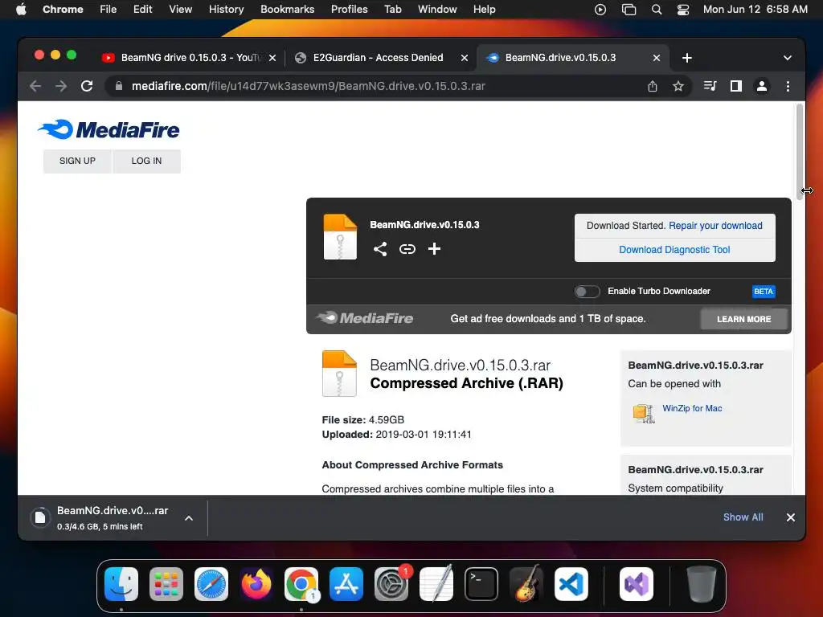
Task: Switch to E2Guardian Access Denied tab
Action: click(x=378, y=58)
